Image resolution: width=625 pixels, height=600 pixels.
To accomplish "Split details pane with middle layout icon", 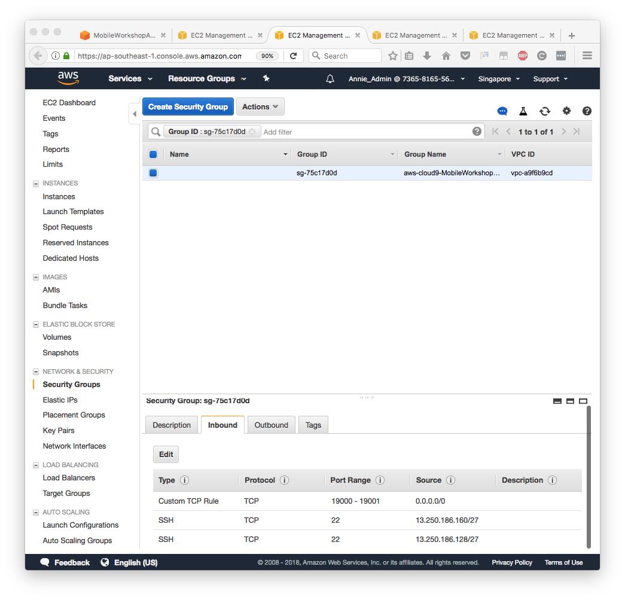I will [570, 401].
